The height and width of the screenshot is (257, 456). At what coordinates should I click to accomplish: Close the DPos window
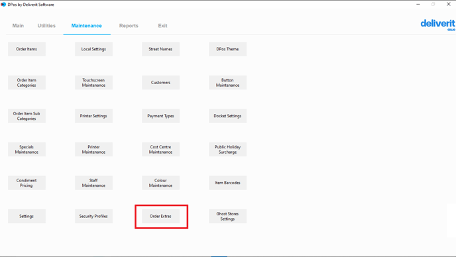click(x=449, y=5)
